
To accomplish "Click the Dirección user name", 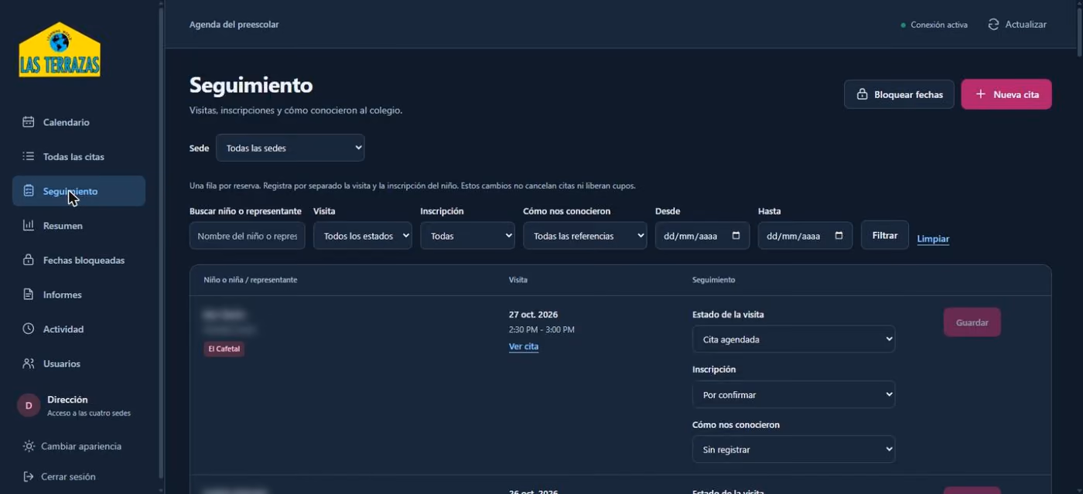I will coord(67,400).
